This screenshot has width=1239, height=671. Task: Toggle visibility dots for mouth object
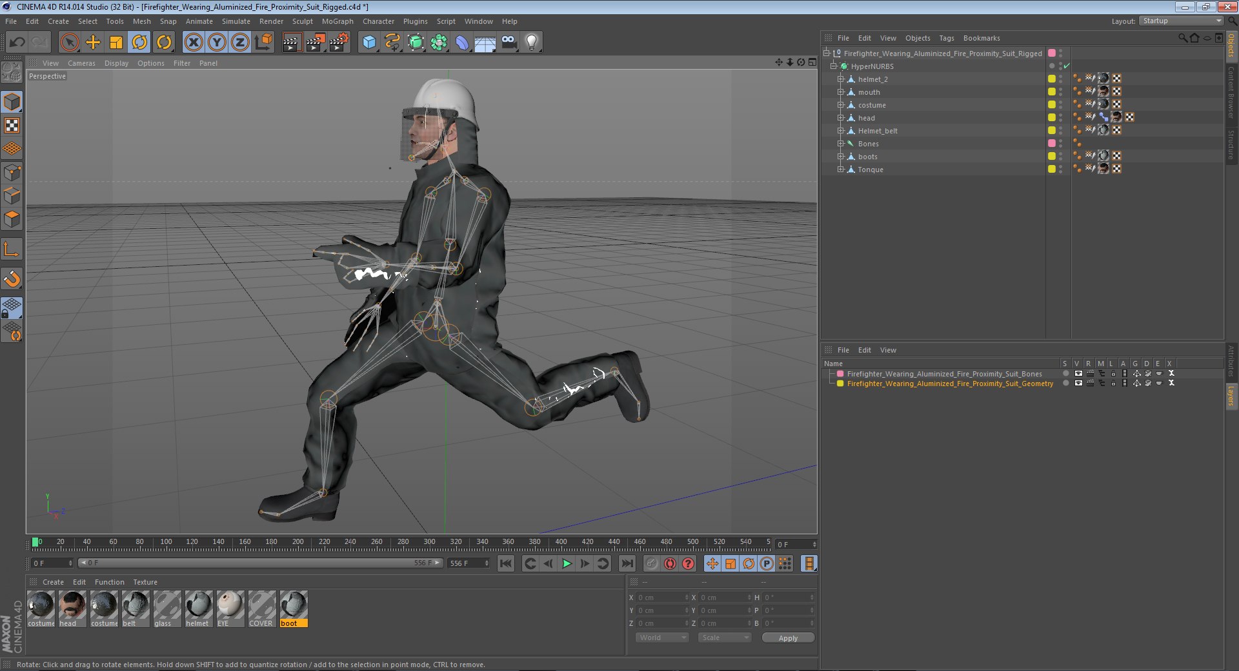(1060, 92)
